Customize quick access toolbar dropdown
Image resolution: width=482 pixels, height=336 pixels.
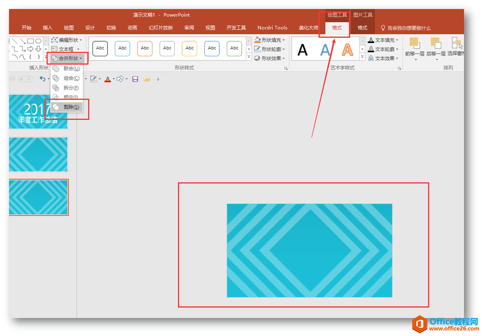pos(158,79)
